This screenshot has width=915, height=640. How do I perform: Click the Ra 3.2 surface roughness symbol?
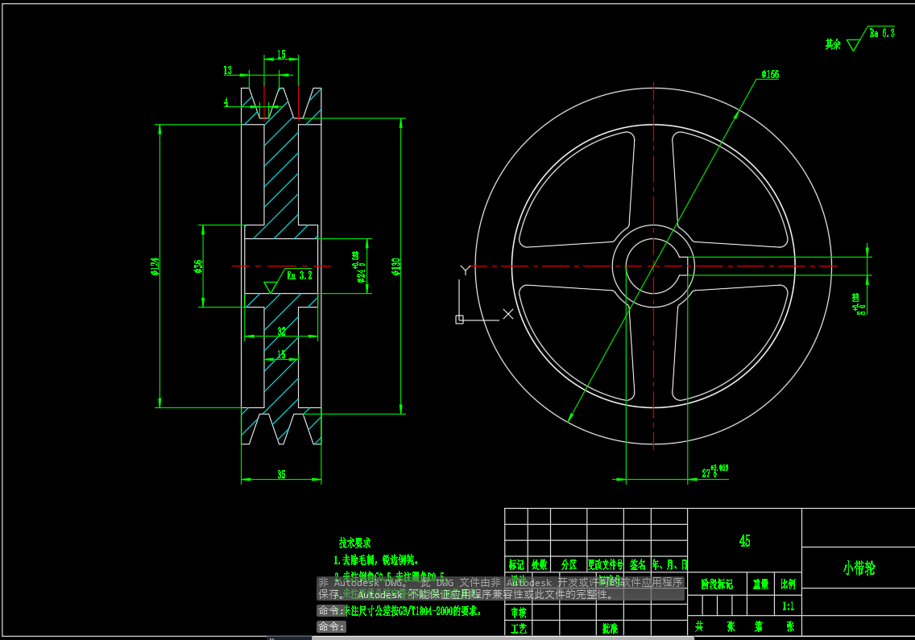tap(288, 280)
